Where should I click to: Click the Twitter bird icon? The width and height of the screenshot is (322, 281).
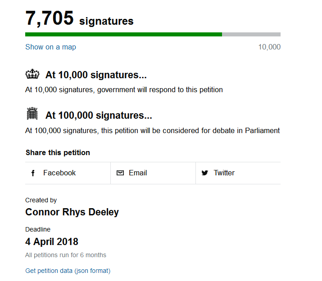205,173
